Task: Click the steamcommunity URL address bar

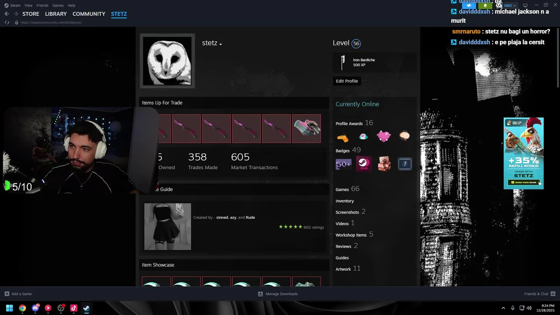Action: (51, 22)
